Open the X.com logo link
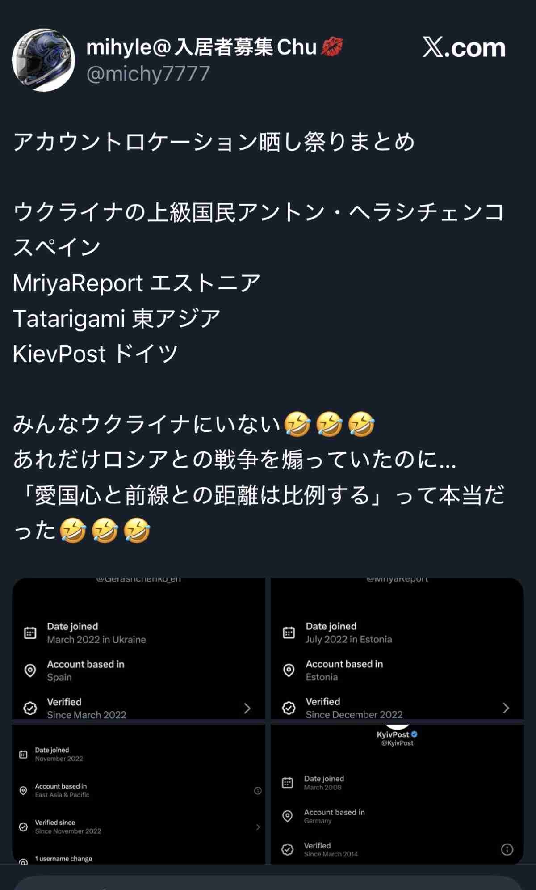The image size is (536, 890). click(464, 47)
